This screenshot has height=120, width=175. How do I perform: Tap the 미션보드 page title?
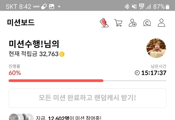21,23
